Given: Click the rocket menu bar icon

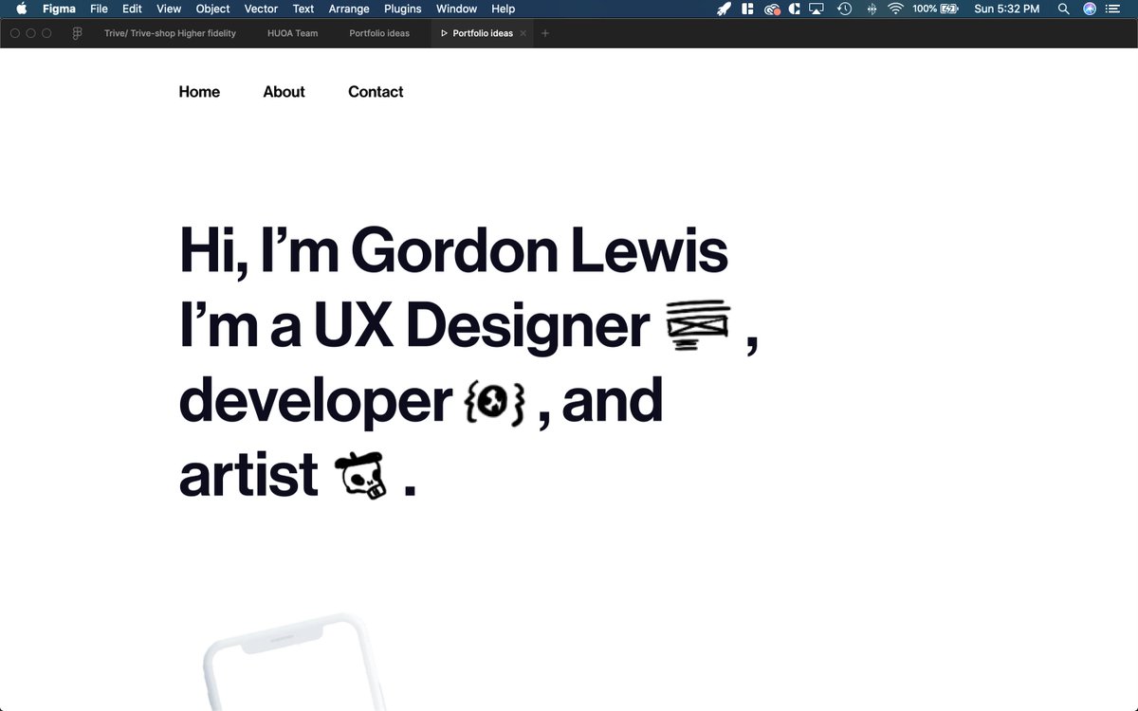Looking at the screenshot, I should 724,9.
